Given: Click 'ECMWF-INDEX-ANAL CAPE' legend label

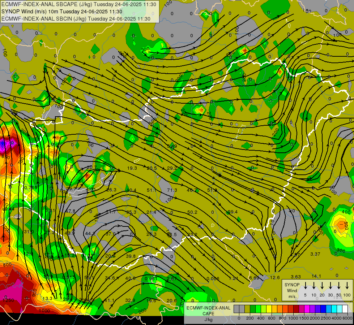Looking at the screenshot, I should [208, 311].
